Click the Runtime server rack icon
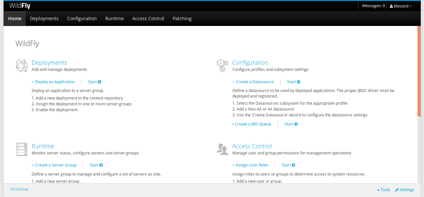Viewport: 424px width, 197px height. coord(22,149)
